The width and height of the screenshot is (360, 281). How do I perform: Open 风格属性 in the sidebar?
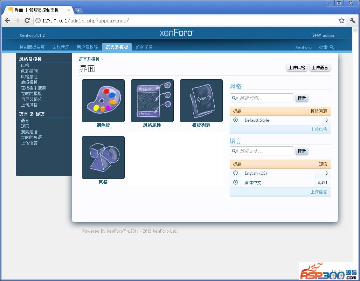(29, 76)
